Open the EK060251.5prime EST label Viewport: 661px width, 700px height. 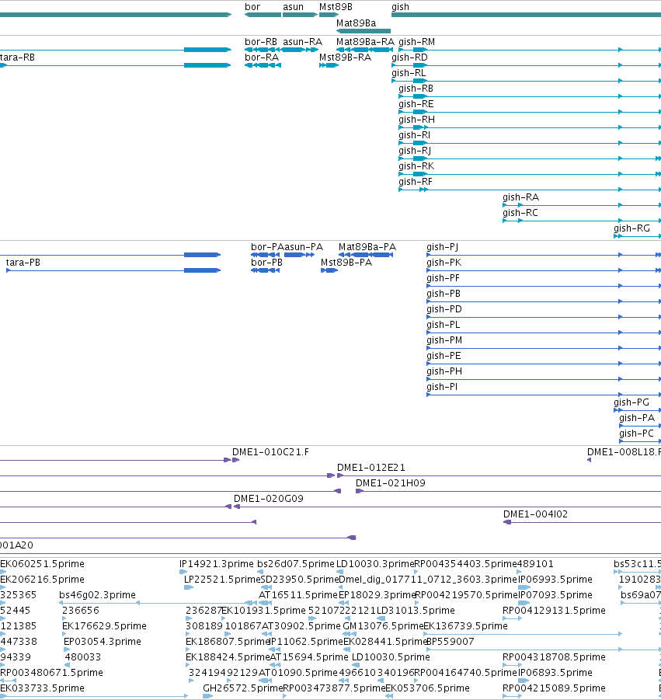tap(43, 564)
